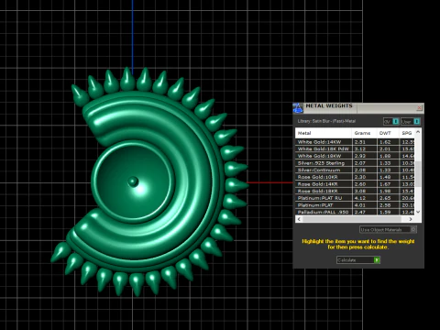
Task: Select the Rose Gold:18KR row
Action: [355, 191]
